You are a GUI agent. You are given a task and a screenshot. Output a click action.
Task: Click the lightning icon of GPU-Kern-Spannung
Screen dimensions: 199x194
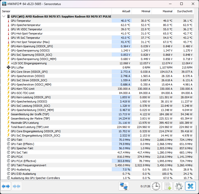(8, 46)
